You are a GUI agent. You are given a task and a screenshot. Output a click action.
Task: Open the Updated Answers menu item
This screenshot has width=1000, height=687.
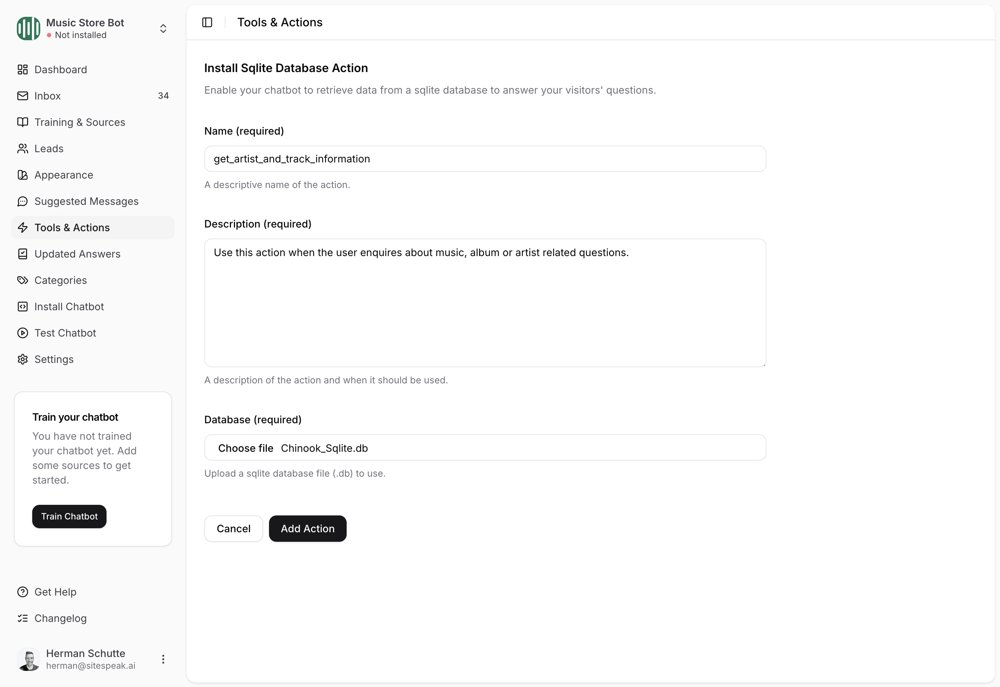(78, 254)
